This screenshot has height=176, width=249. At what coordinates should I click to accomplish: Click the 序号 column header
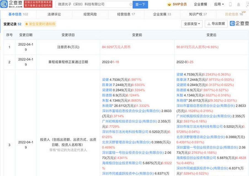click(9, 35)
